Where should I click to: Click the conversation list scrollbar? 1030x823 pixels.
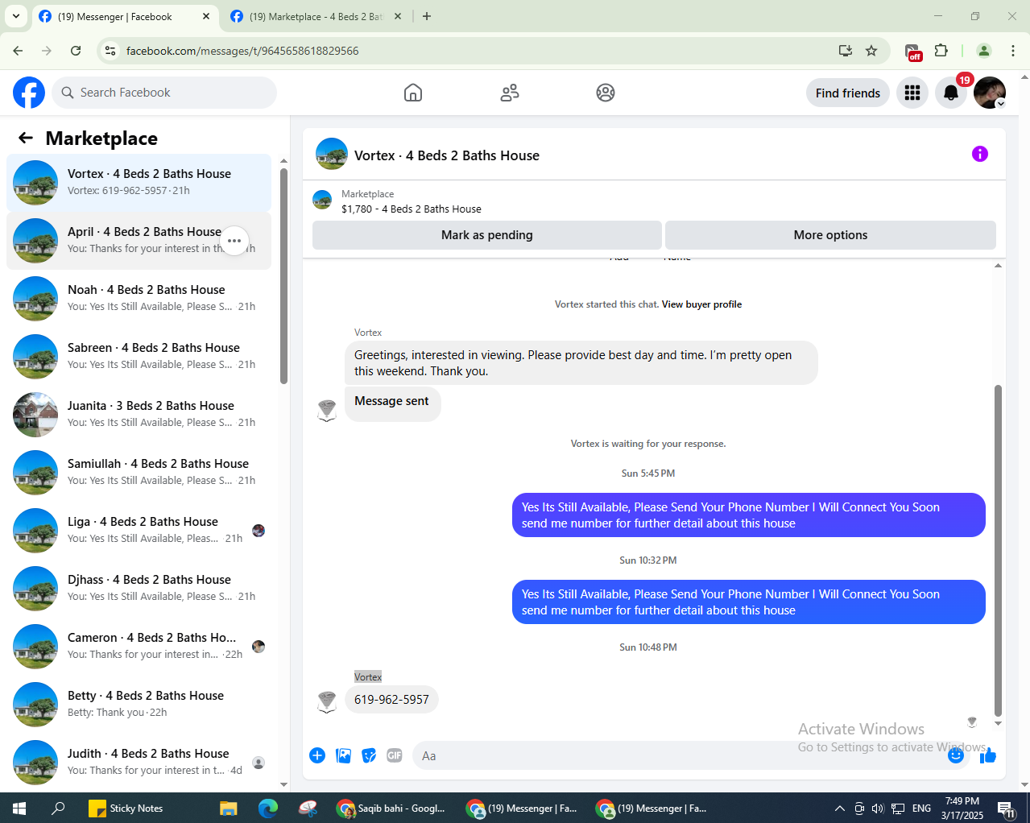coord(283,275)
